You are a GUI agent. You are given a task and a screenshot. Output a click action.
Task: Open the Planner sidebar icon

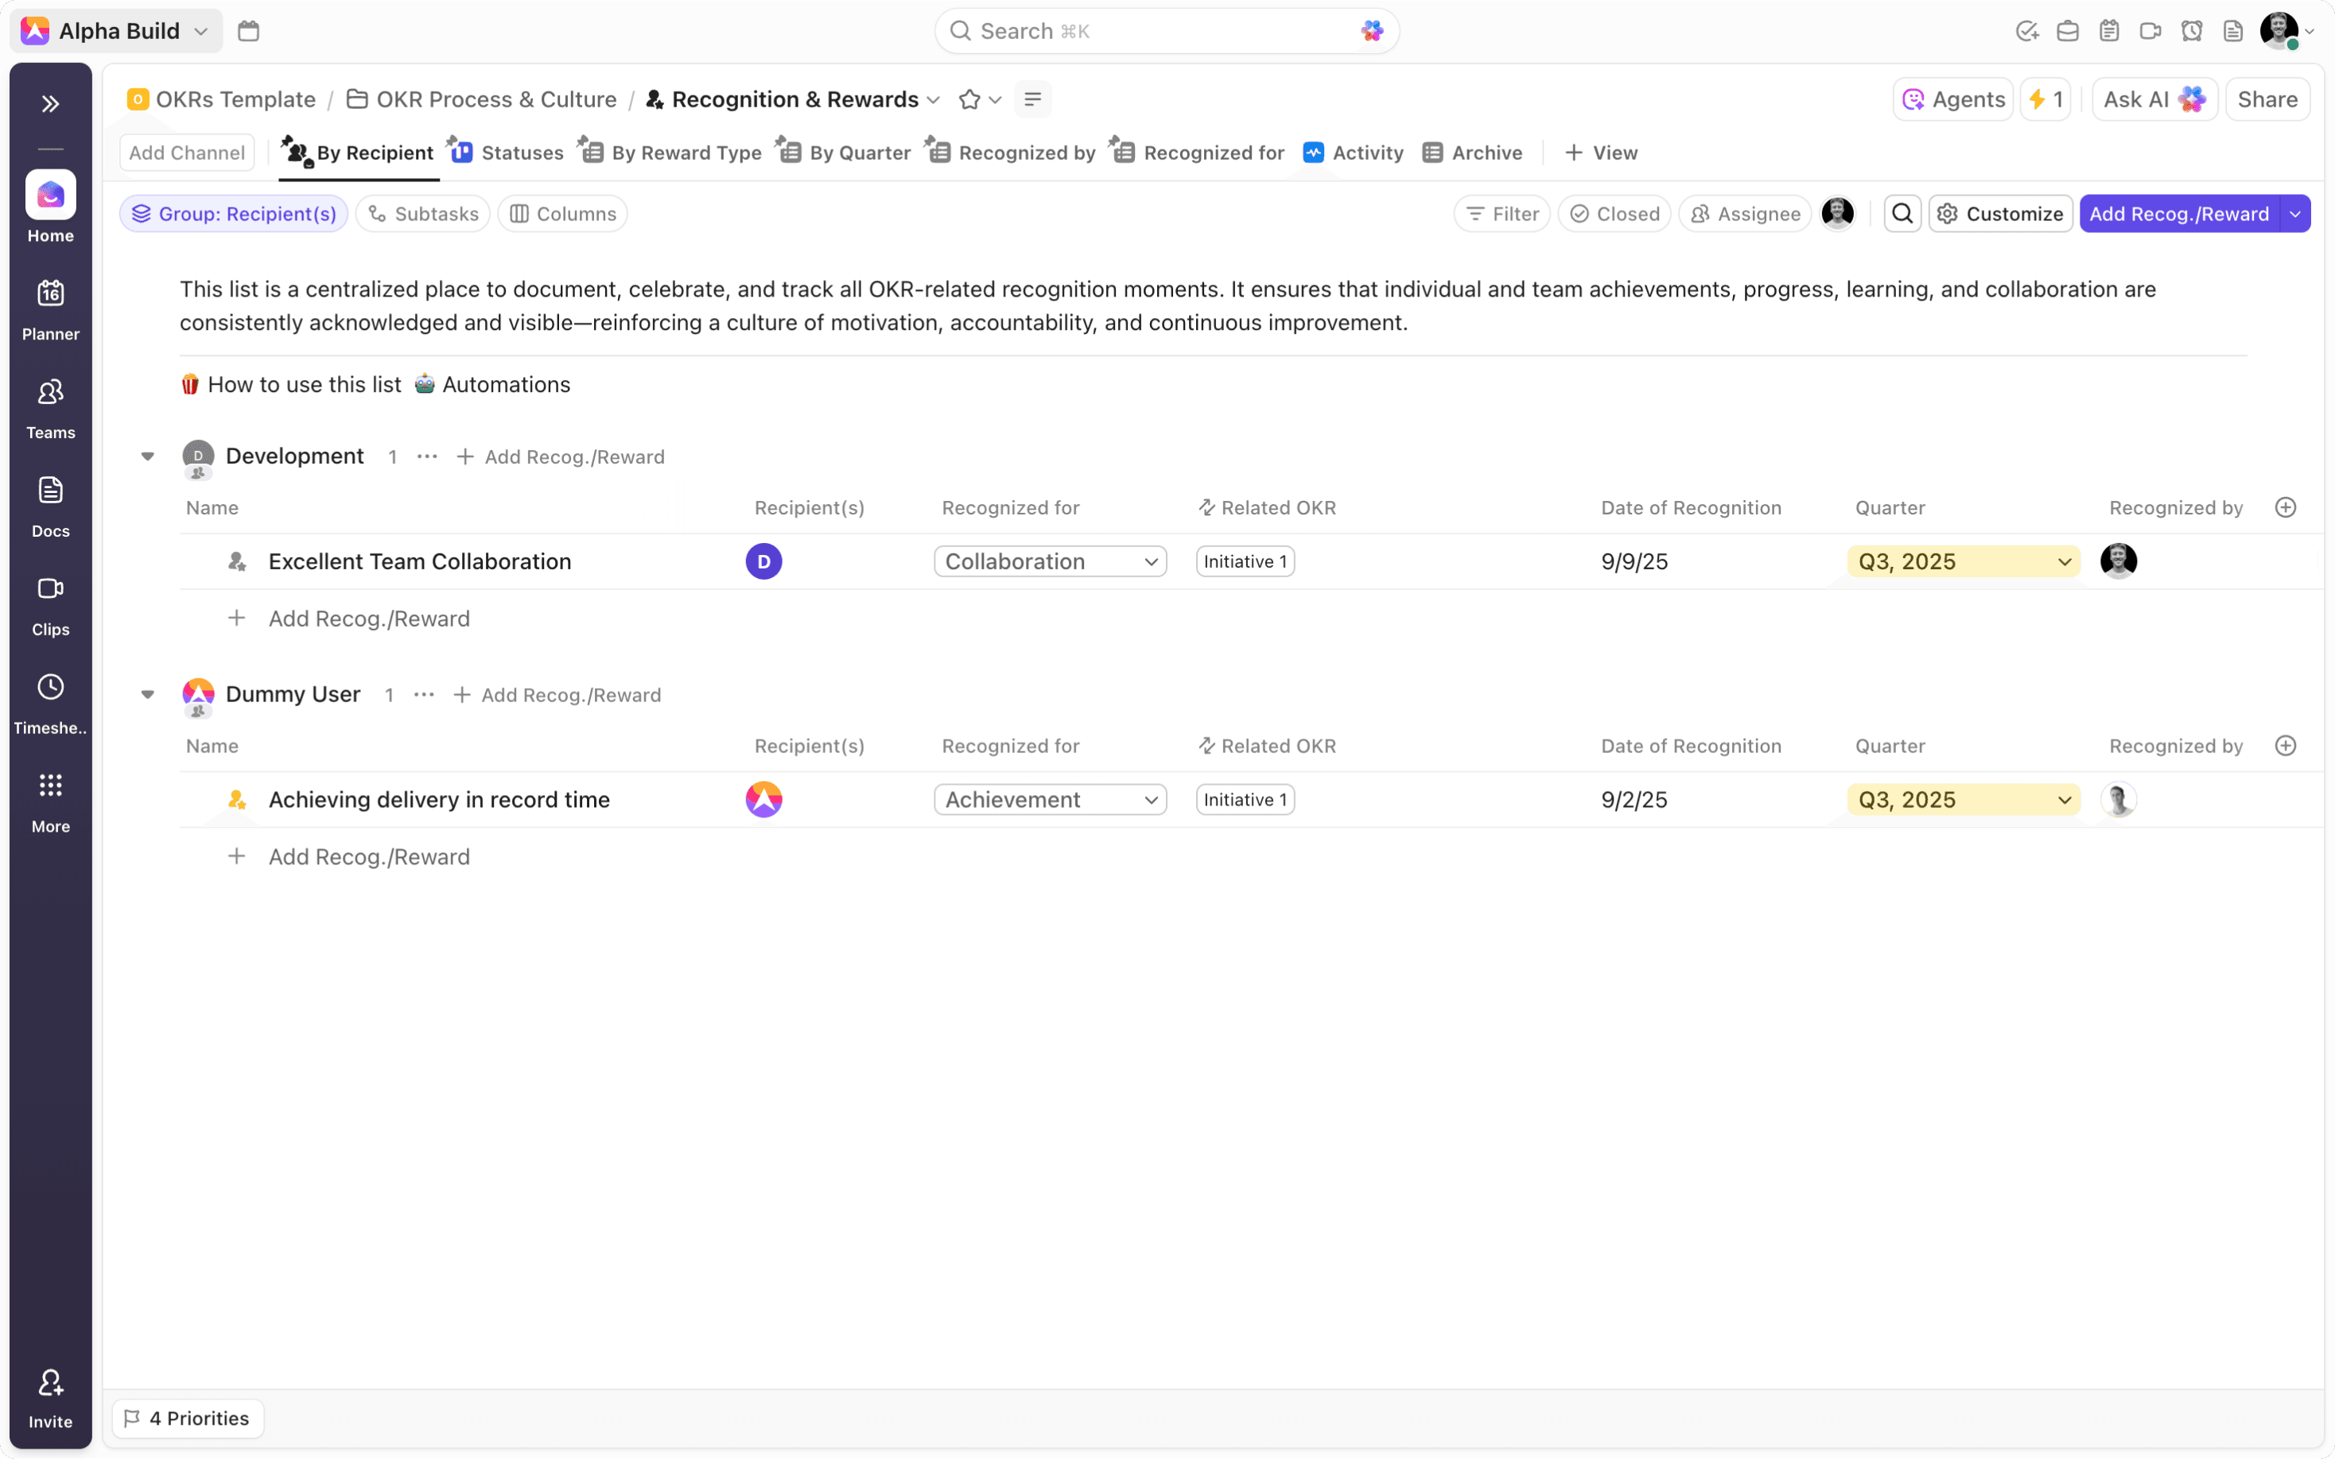click(x=50, y=293)
